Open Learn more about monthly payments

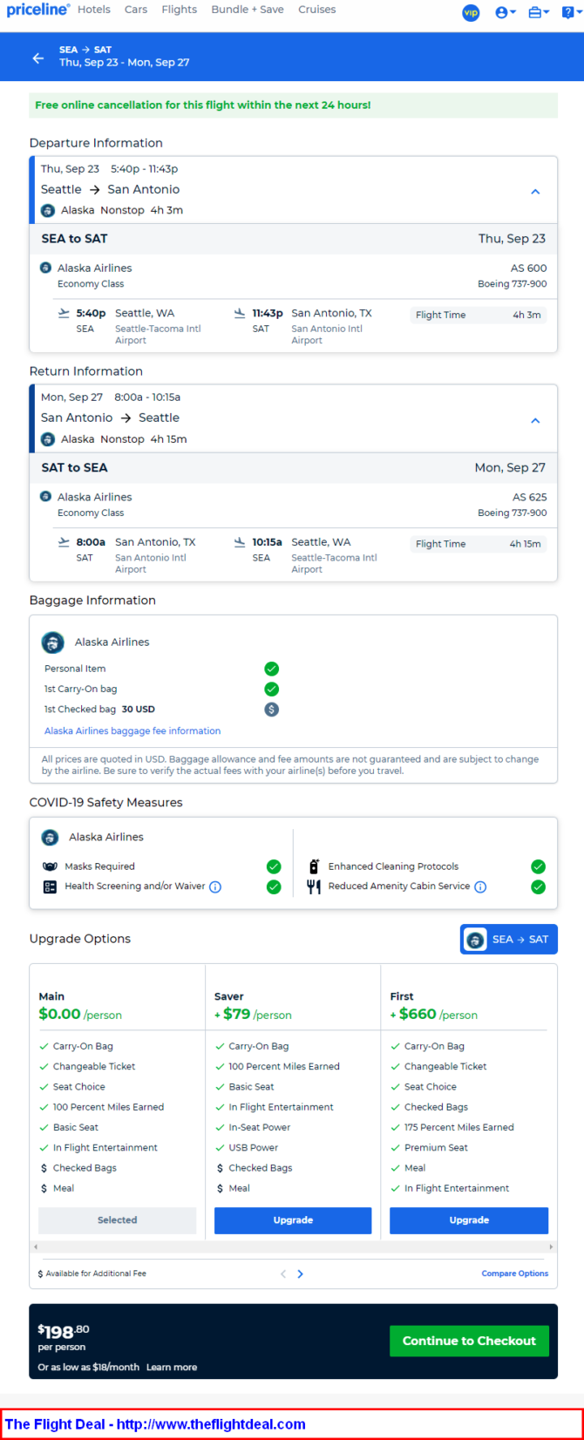coord(172,1367)
